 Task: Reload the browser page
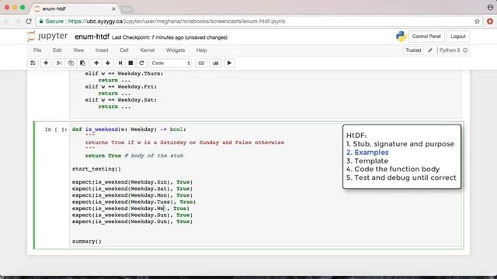point(29,21)
